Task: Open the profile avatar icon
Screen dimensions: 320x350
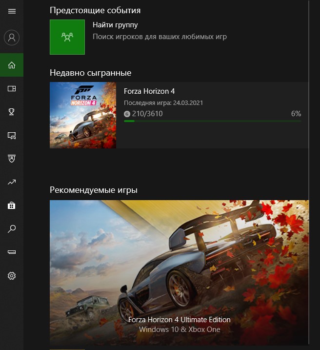Action: click(12, 38)
